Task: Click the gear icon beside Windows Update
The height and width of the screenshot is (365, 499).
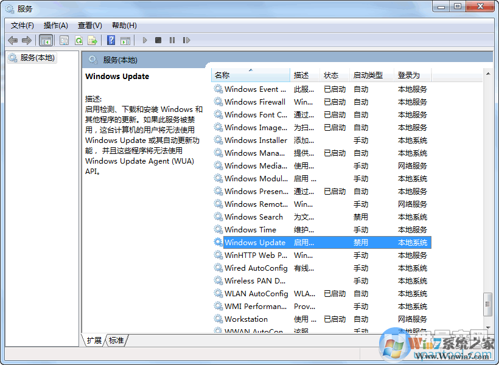Action: [x=218, y=243]
